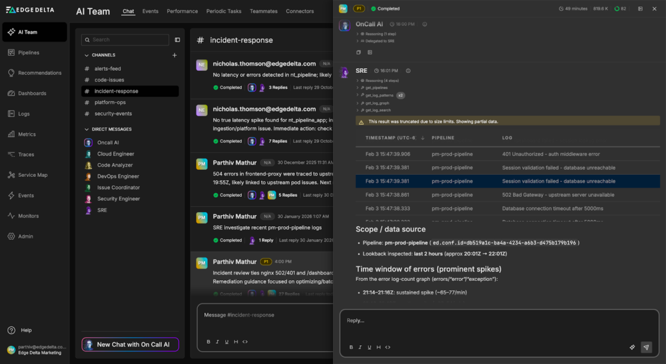Toggle code formatting in the reply editor
This screenshot has height=364, width=666.
pos(388,347)
